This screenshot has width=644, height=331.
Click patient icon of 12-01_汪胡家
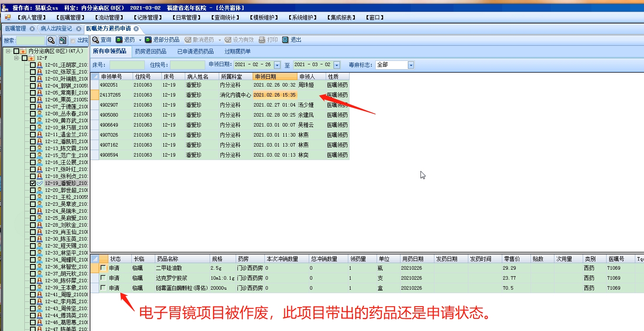[40, 65]
